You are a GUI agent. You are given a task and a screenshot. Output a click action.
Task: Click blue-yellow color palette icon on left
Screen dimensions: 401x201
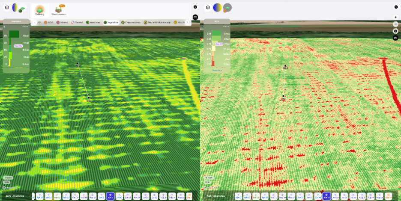point(15,7)
